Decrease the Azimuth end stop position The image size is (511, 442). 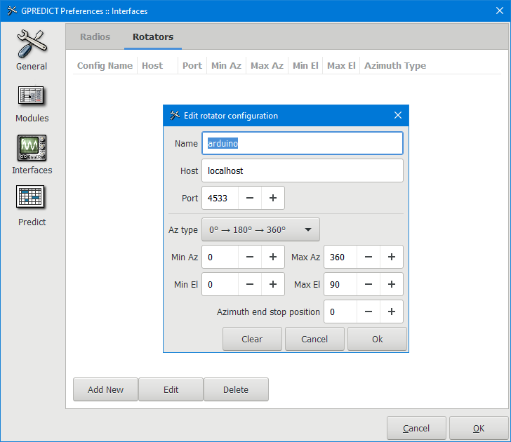pyautogui.click(x=369, y=312)
